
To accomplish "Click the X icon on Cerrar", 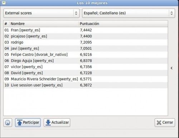I will [159, 123].
